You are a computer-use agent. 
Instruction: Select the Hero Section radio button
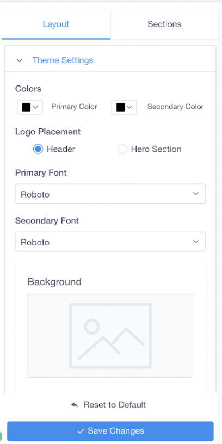click(x=122, y=149)
